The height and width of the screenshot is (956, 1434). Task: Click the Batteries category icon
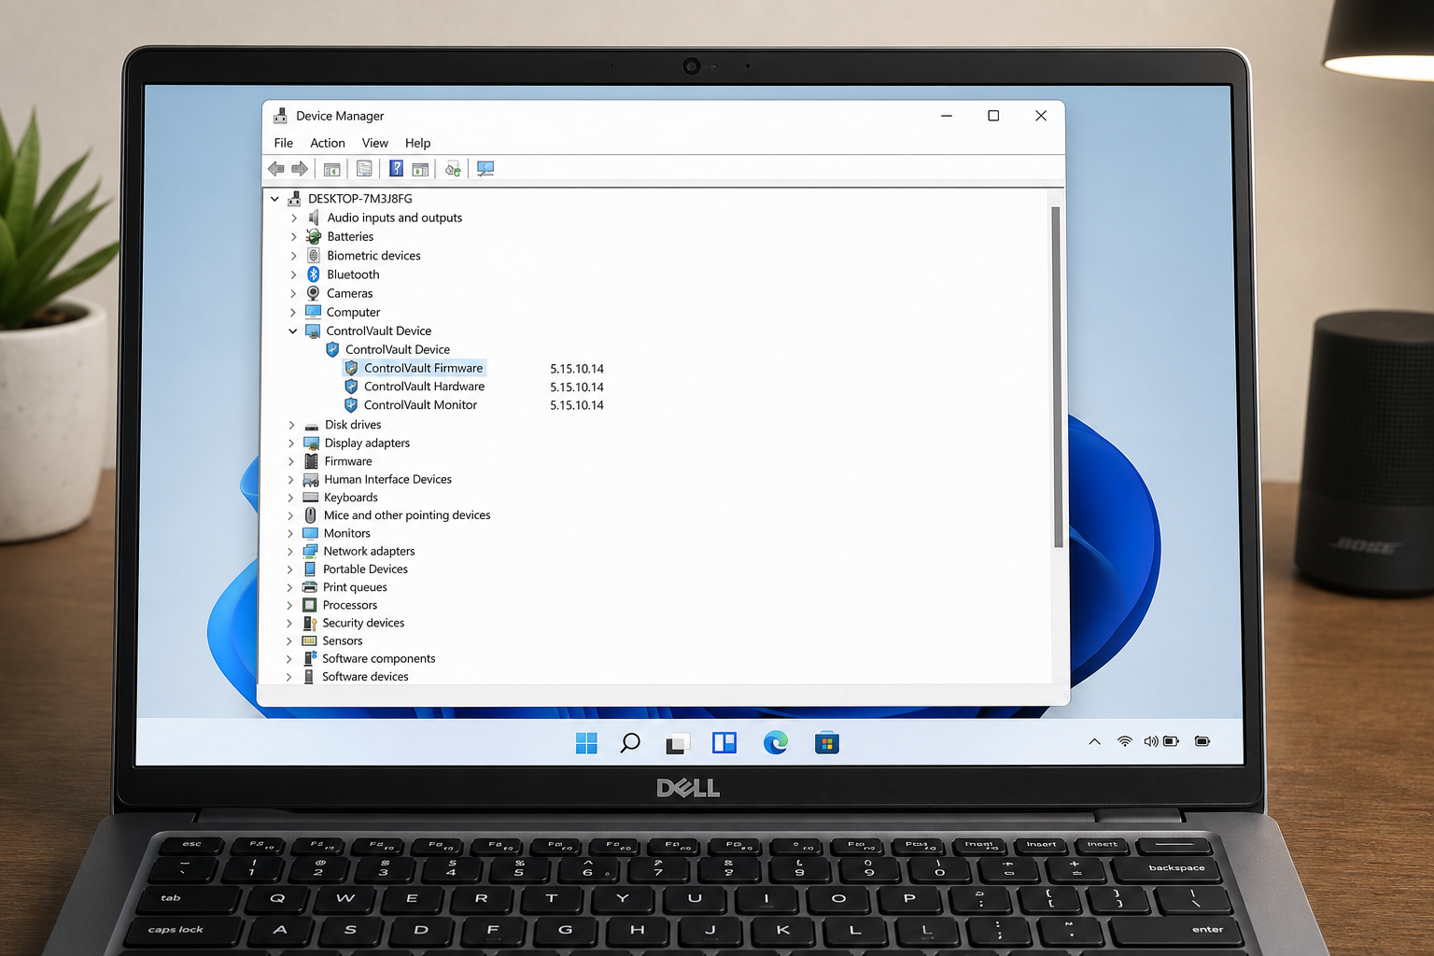point(314,236)
